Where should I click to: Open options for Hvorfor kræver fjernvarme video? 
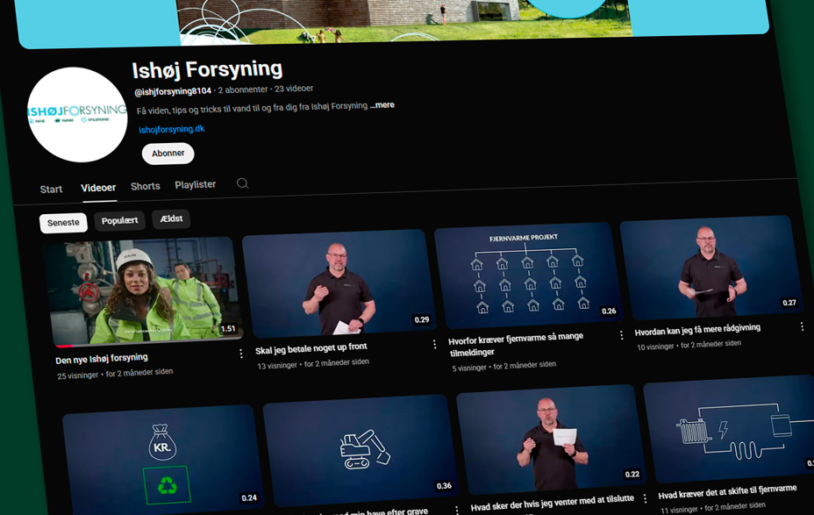coord(622,335)
